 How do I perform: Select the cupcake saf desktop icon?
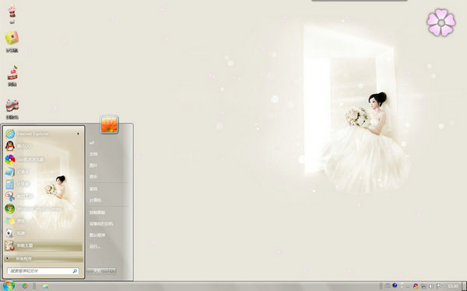pyautogui.click(x=12, y=14)
